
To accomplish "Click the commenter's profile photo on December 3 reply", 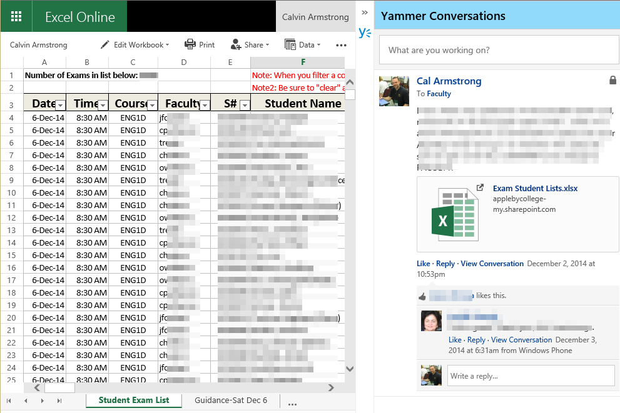I will (x=431, y=321).
